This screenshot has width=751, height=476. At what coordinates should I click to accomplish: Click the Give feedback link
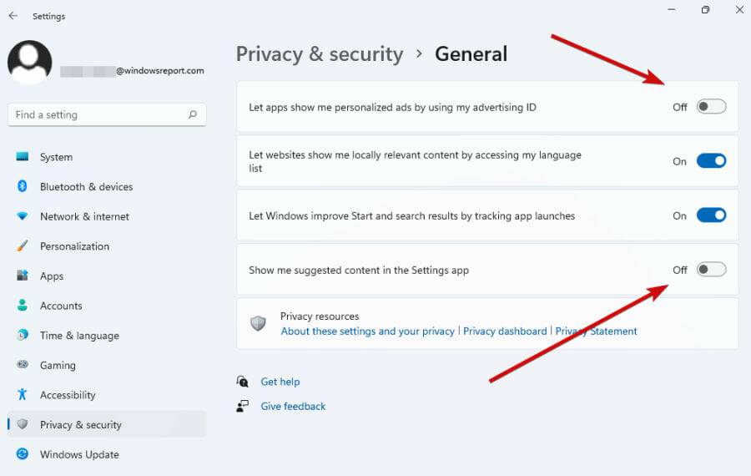pyautogui.click(x=293, y=407)
